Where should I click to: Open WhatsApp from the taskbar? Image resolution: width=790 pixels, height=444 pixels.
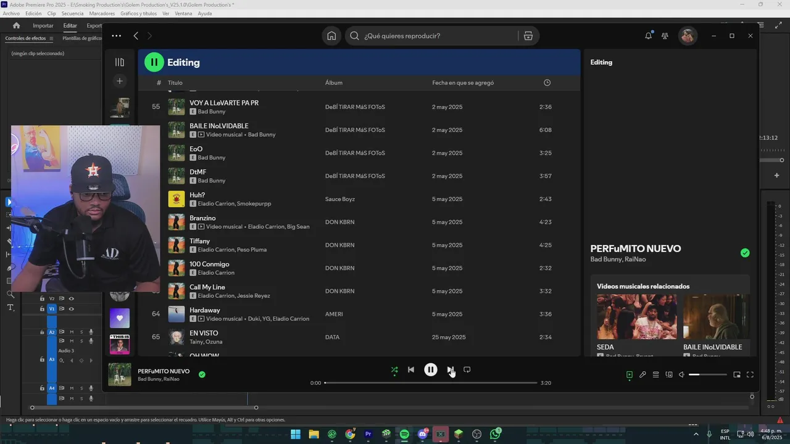(x=495, y=434)
